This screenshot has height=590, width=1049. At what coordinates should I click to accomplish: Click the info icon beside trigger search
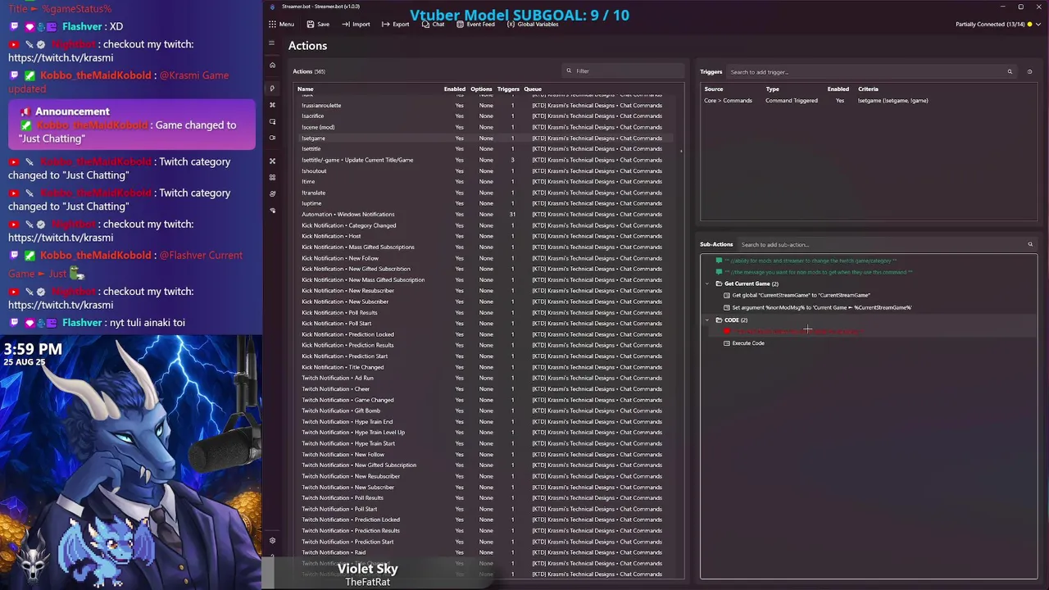[1029, 72]
